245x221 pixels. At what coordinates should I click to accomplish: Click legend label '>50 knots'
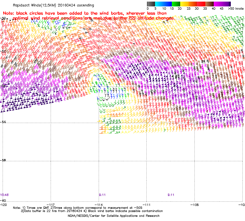[236, 9]
